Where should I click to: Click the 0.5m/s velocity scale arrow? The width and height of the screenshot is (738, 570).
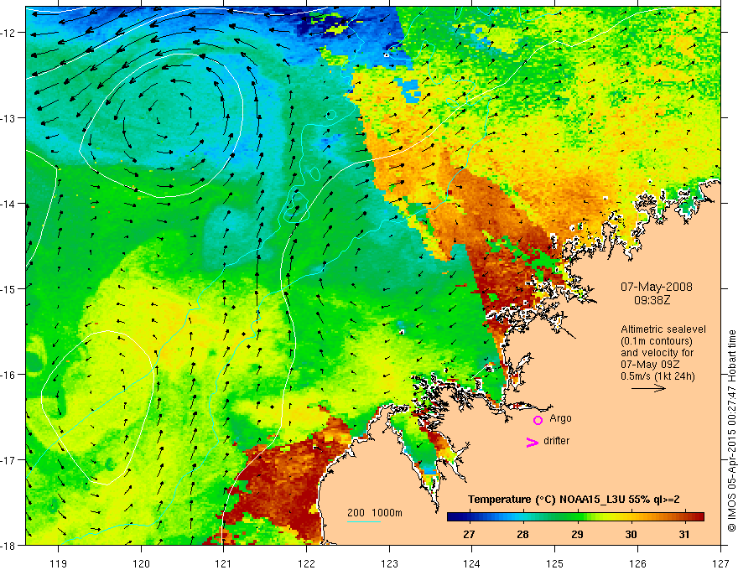648,388
